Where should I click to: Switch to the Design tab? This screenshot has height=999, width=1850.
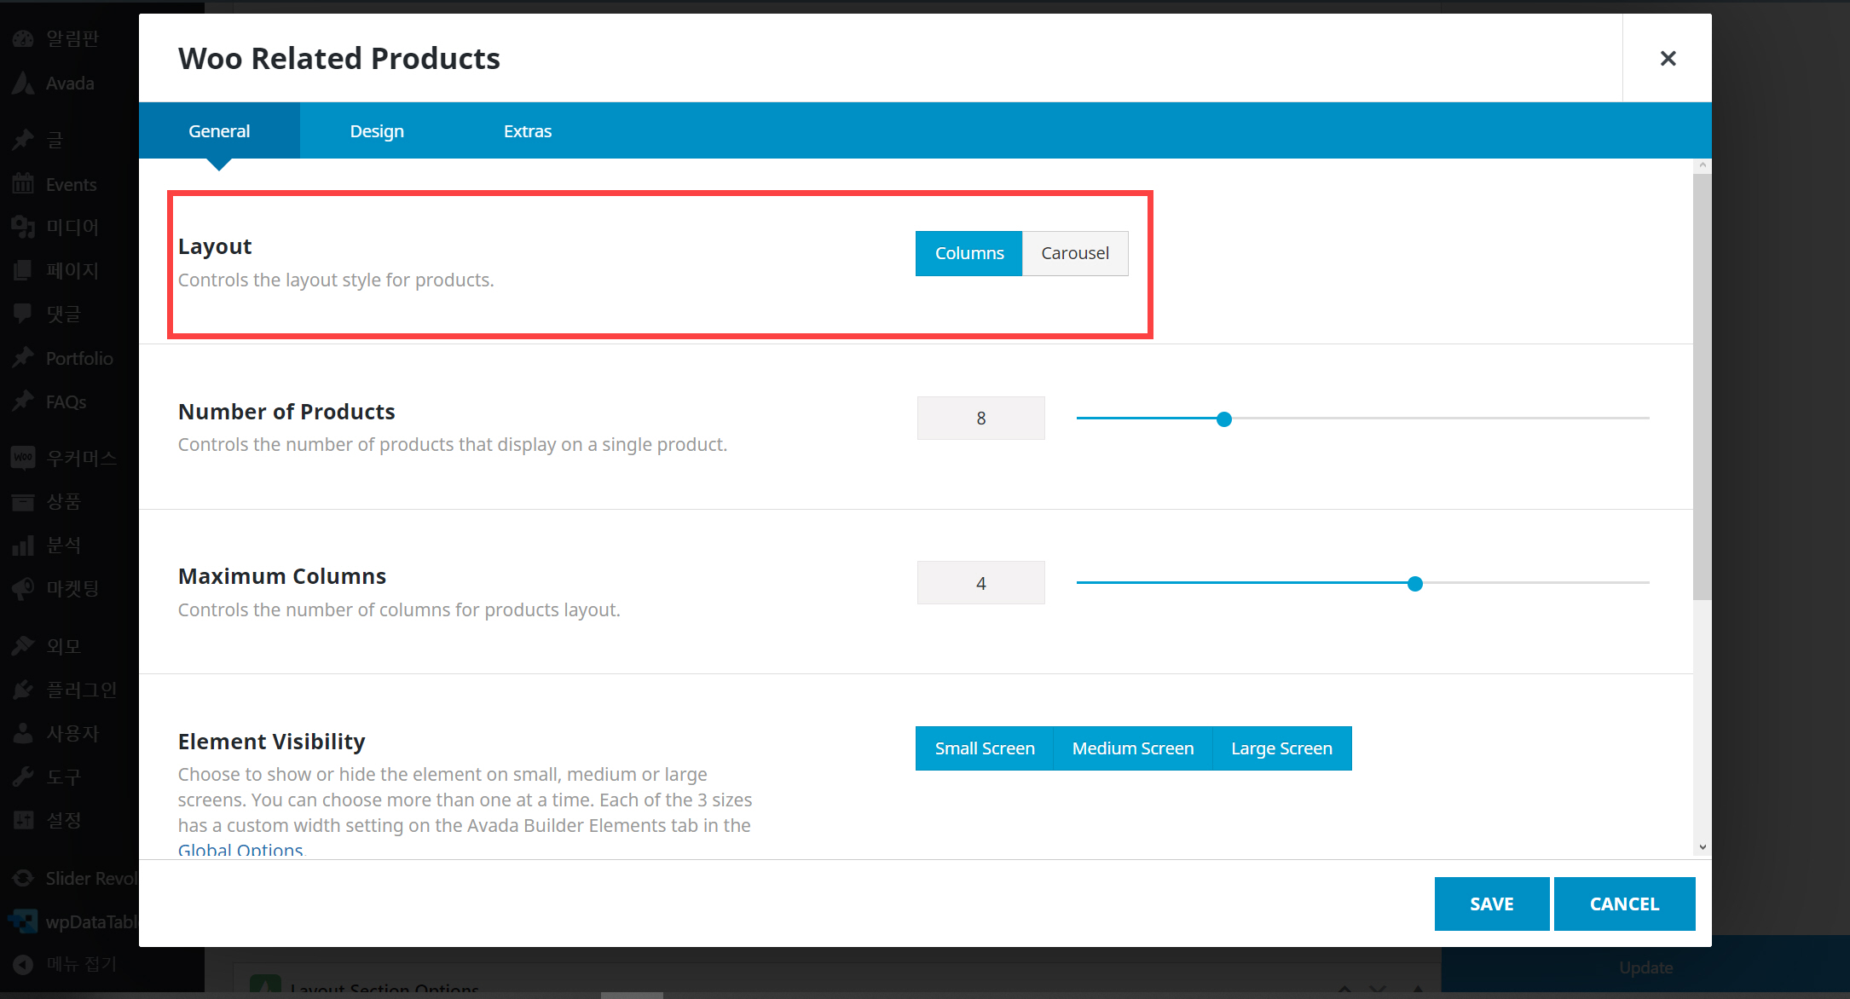coord(377,131)
